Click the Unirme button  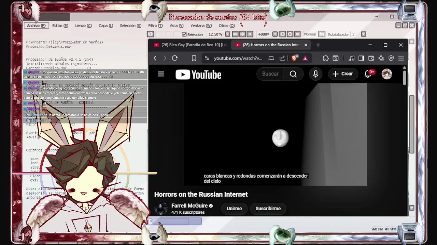point(234,209)
